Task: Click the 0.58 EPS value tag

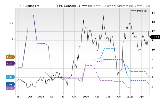Action: (x=11, y=84)
